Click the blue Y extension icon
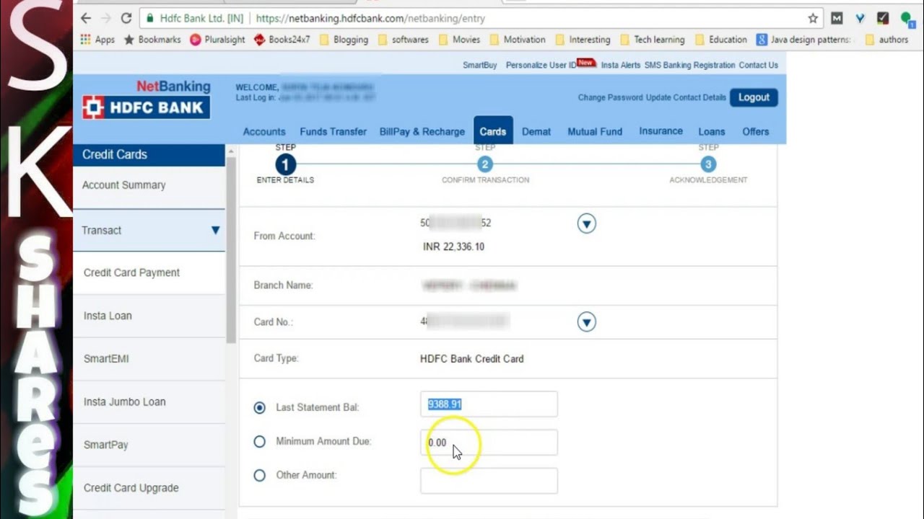 click(860, 18)
